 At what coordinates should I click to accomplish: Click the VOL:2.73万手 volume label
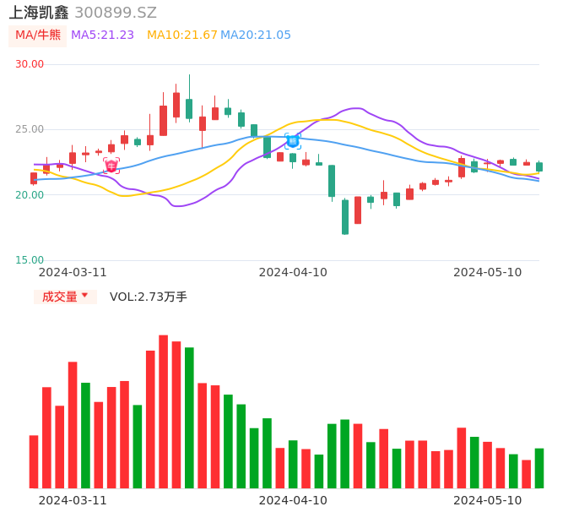point(149,297)
